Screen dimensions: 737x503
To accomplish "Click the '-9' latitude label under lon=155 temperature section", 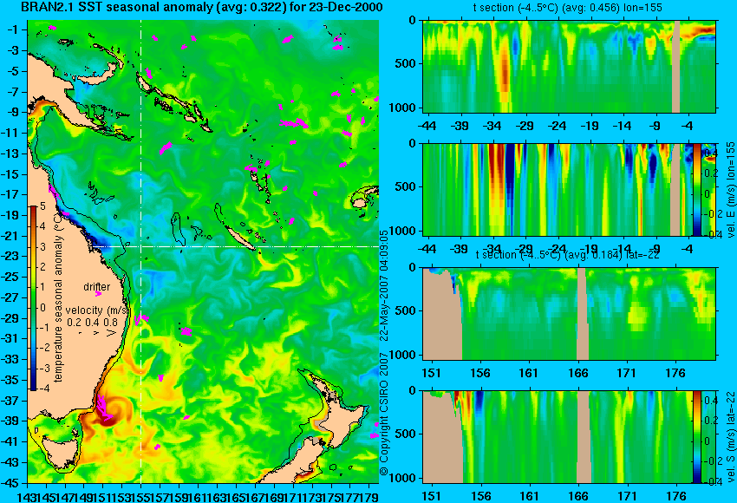I will 656,126.
